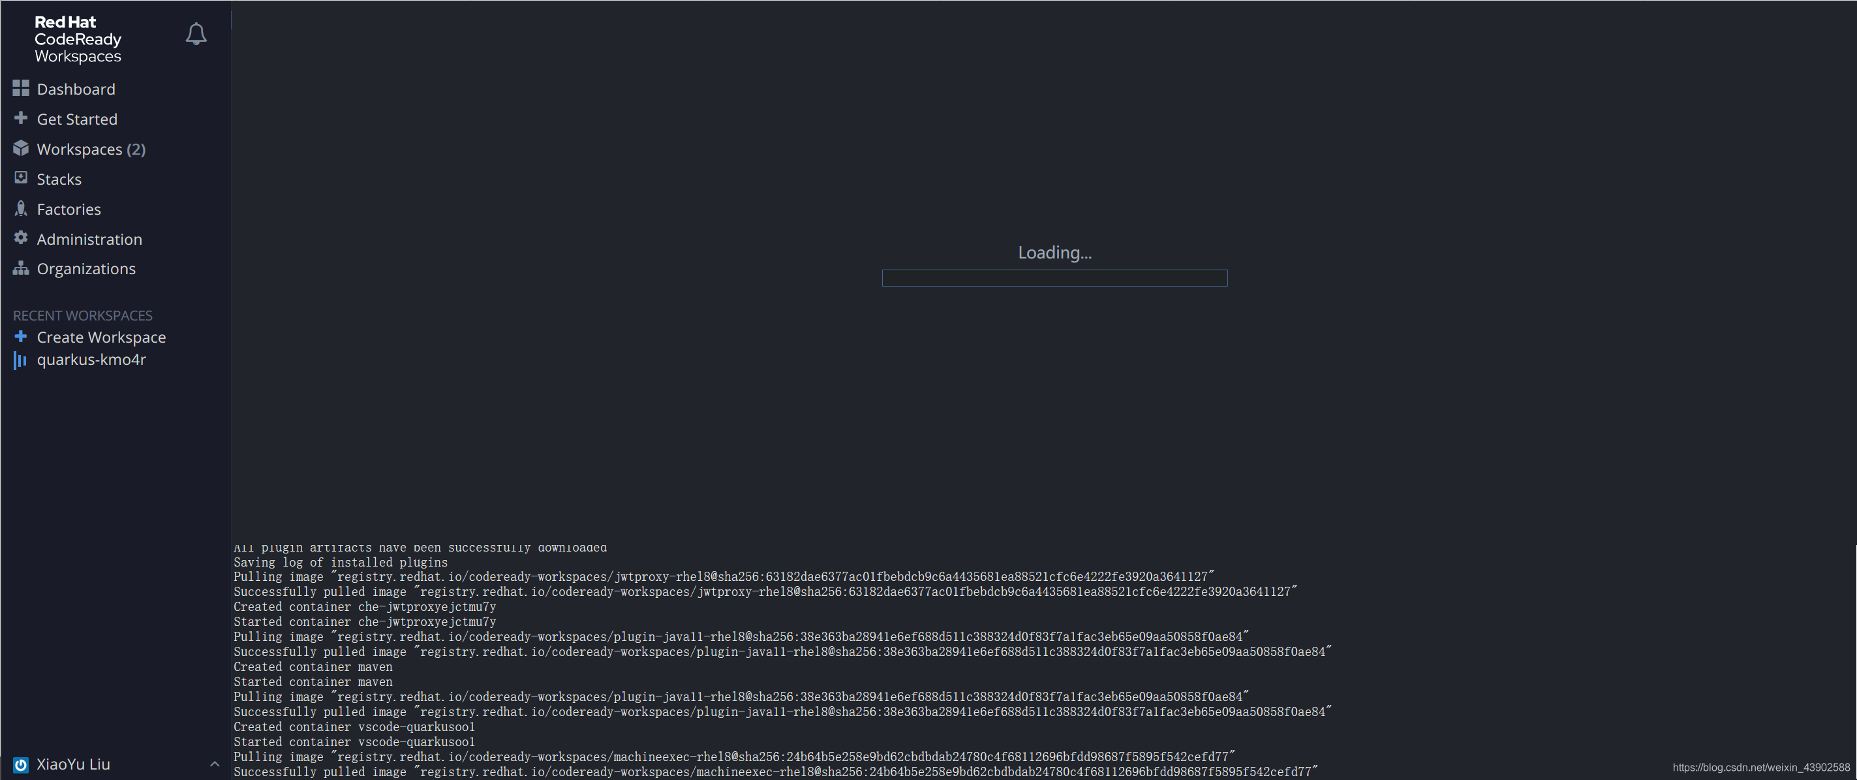Click the XiaoYu Liu user name

(x=74, y=764)
